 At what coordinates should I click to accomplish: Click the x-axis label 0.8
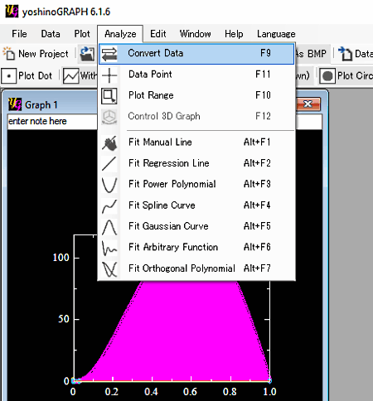230,392
